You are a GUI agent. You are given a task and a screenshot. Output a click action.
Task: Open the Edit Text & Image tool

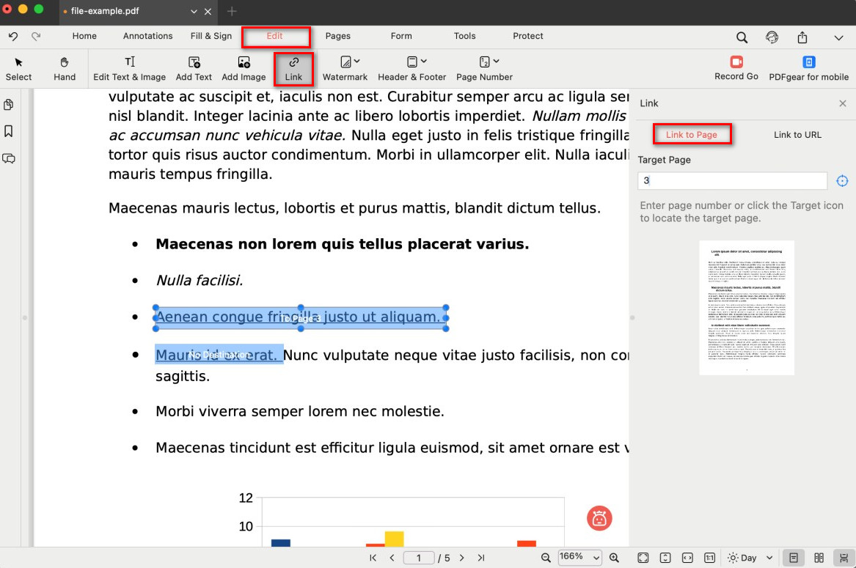coord(129,68)
